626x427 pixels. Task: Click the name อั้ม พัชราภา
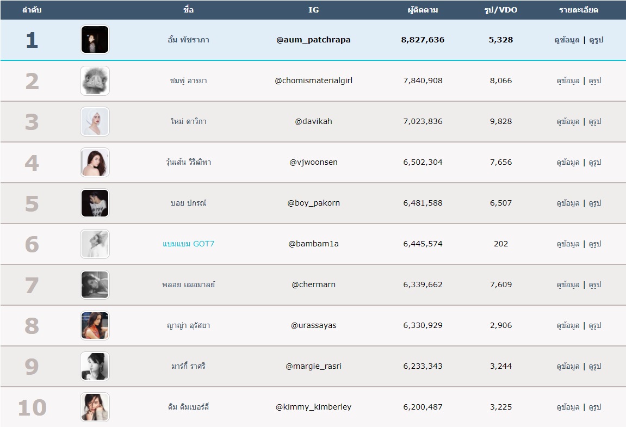188,40
